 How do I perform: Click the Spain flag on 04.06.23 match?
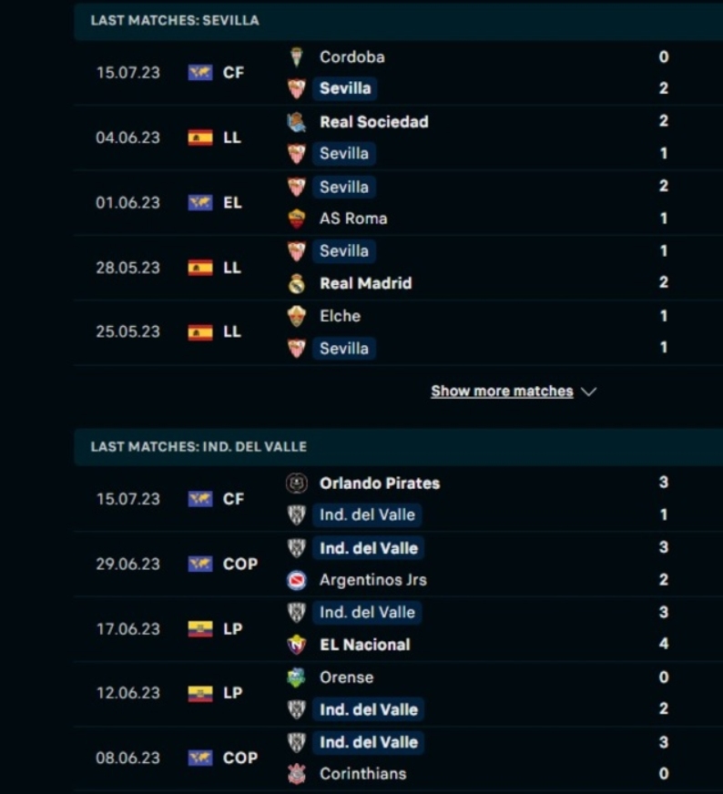tap(200, 137)
